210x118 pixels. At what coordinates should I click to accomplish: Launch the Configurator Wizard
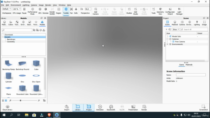click(170, 11)
